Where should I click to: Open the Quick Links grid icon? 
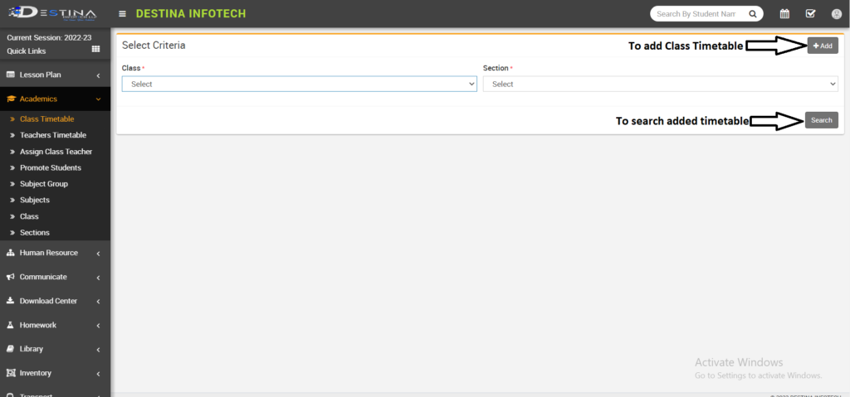(95, 51)
